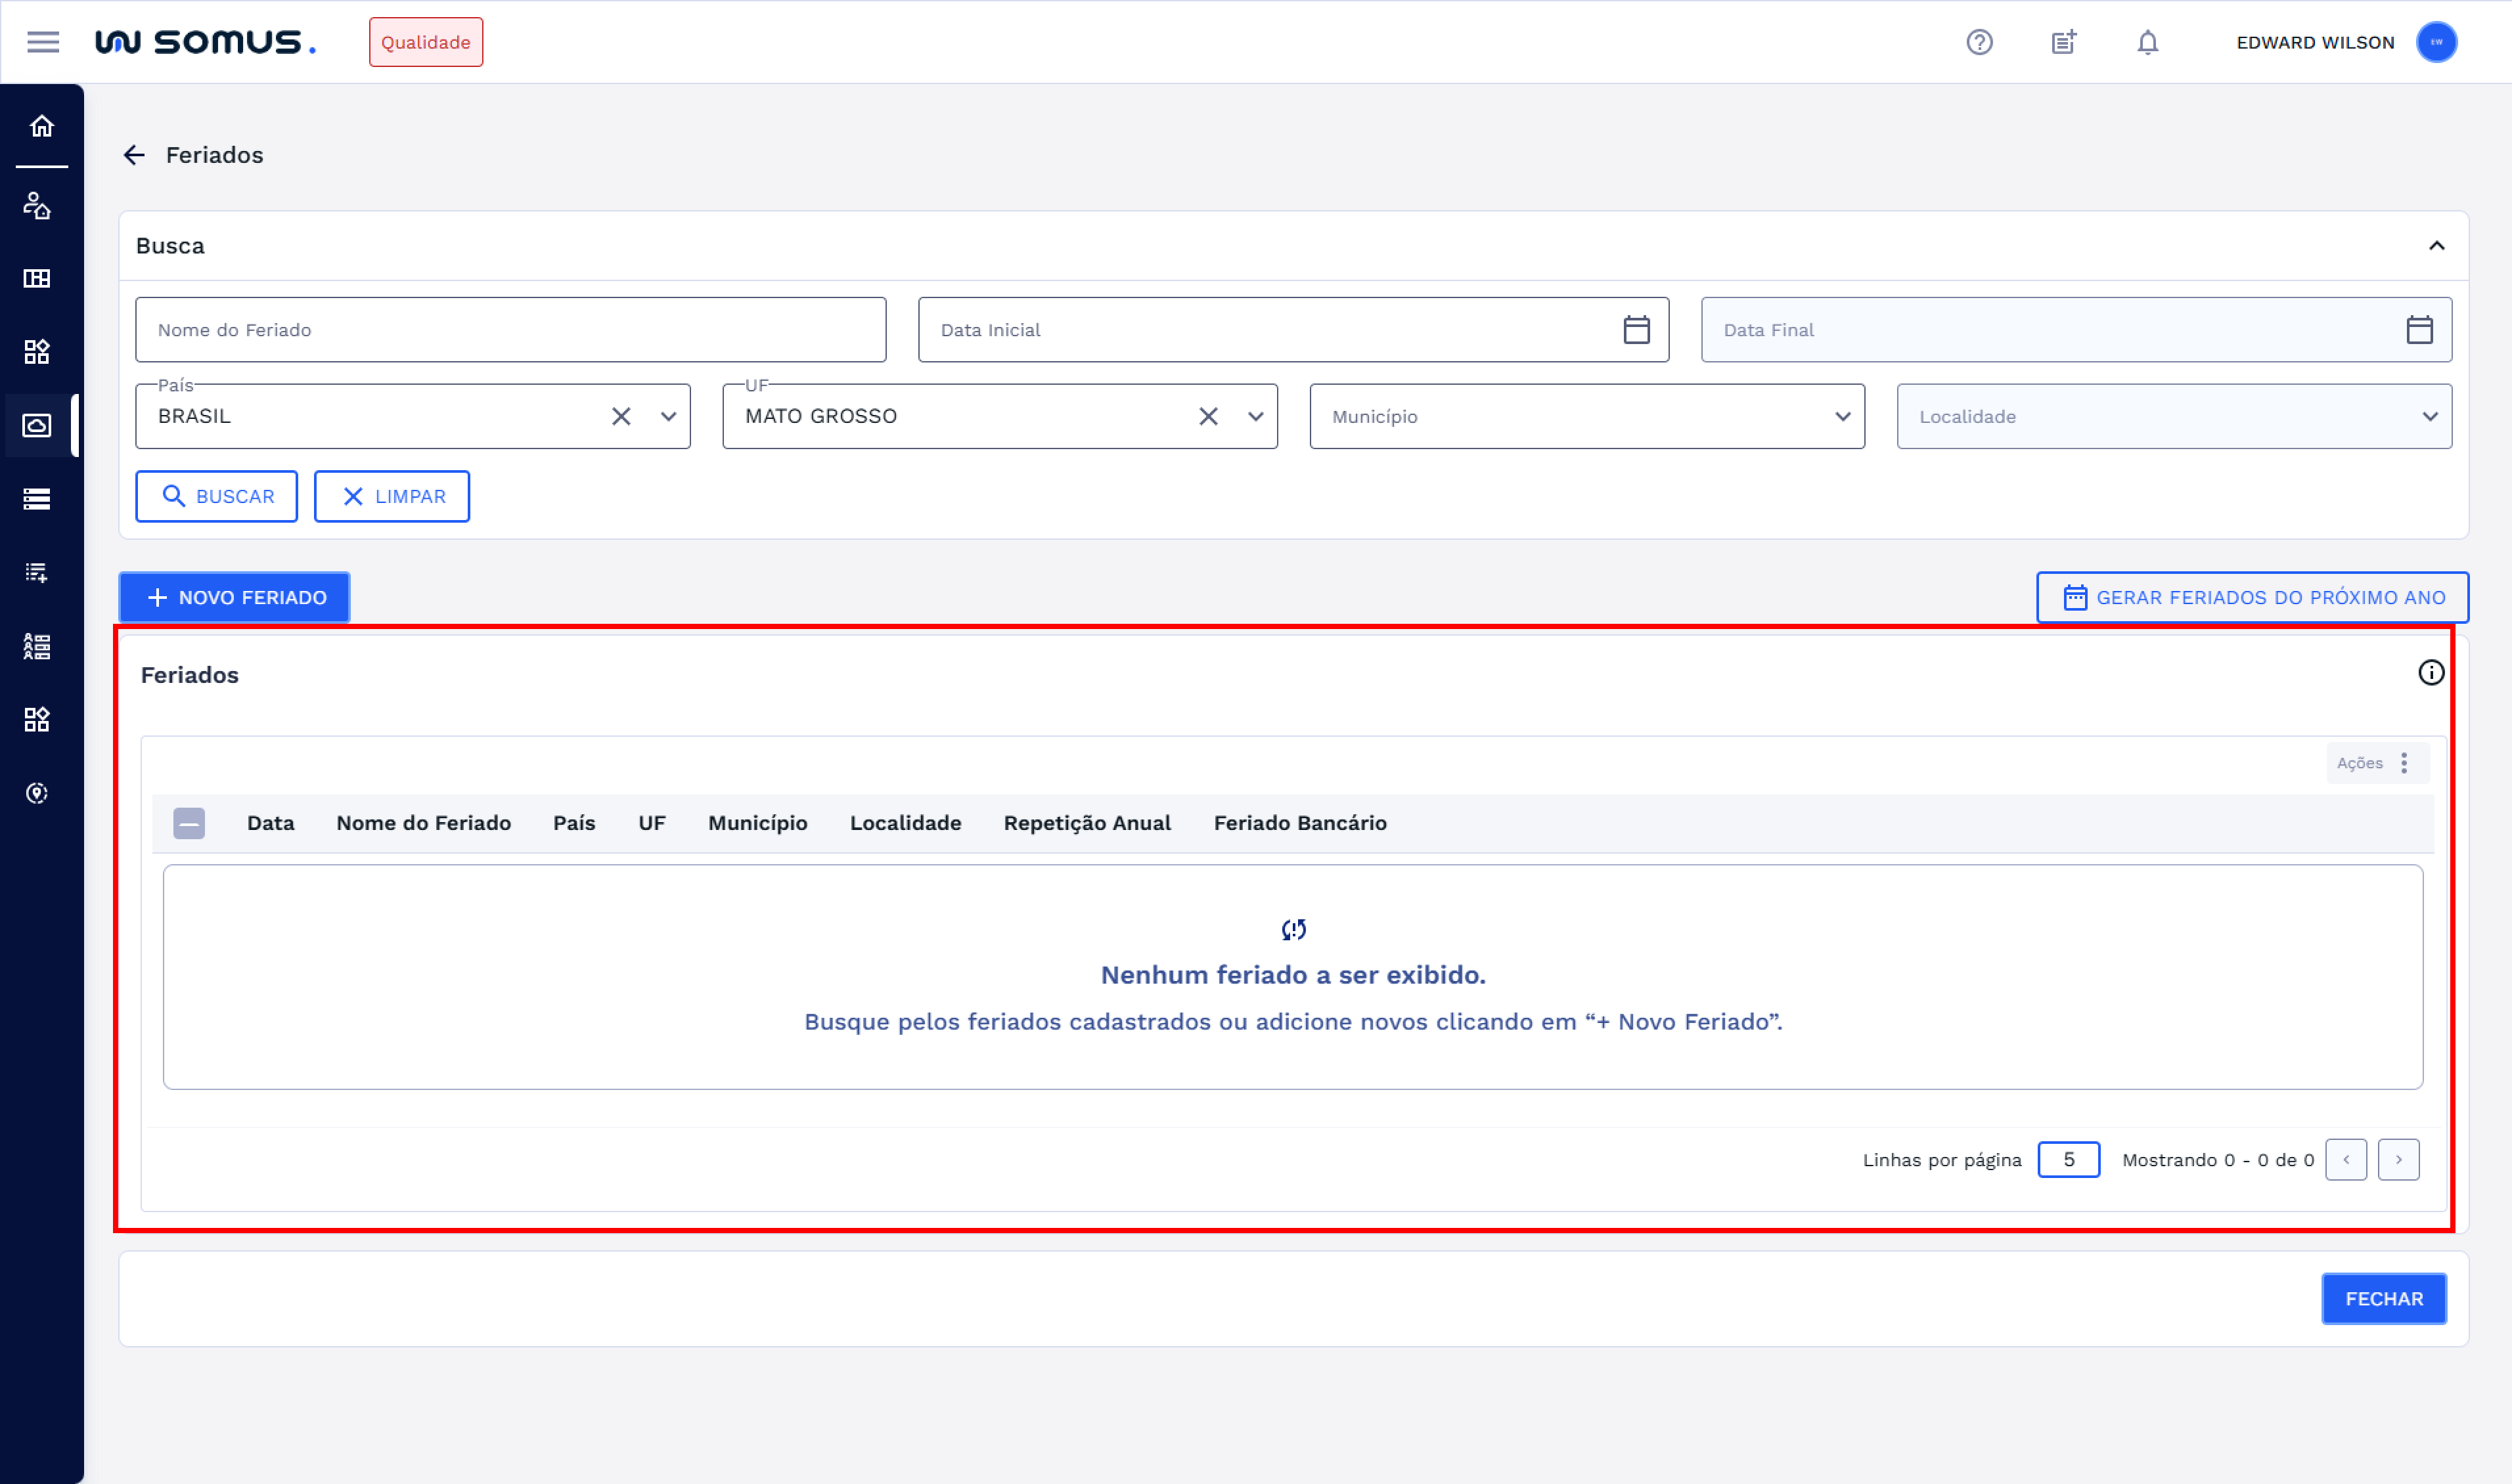The image size is (2512, 1484).
Task: Click the home icon in sidebar
Action: (41, 126)
